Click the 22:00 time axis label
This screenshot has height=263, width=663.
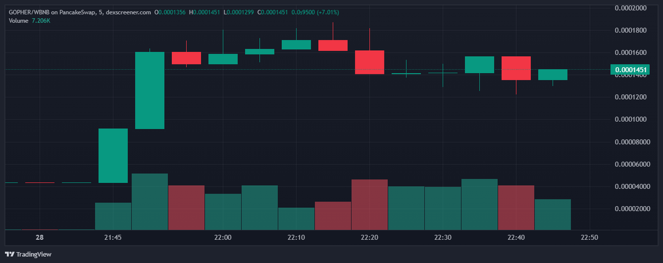pos(223,237)
